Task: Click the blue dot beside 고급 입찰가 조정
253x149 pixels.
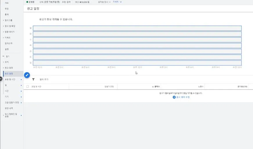Action: coord(21,103)
